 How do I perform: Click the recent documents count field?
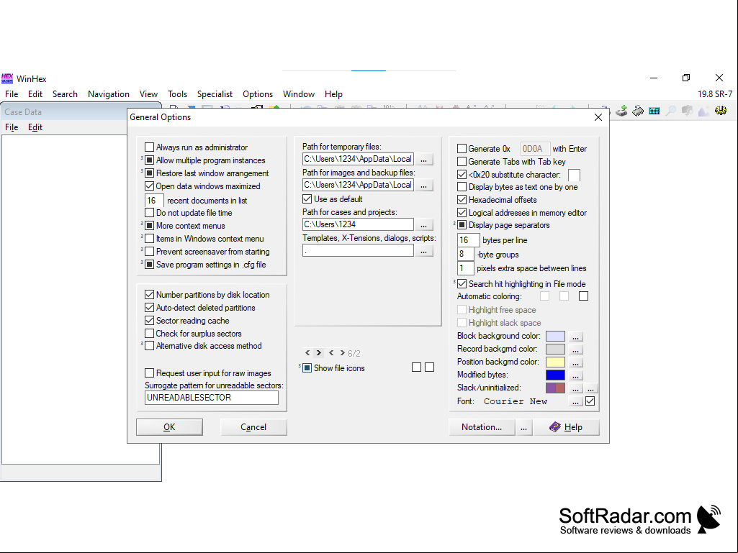tap(154, 201)
